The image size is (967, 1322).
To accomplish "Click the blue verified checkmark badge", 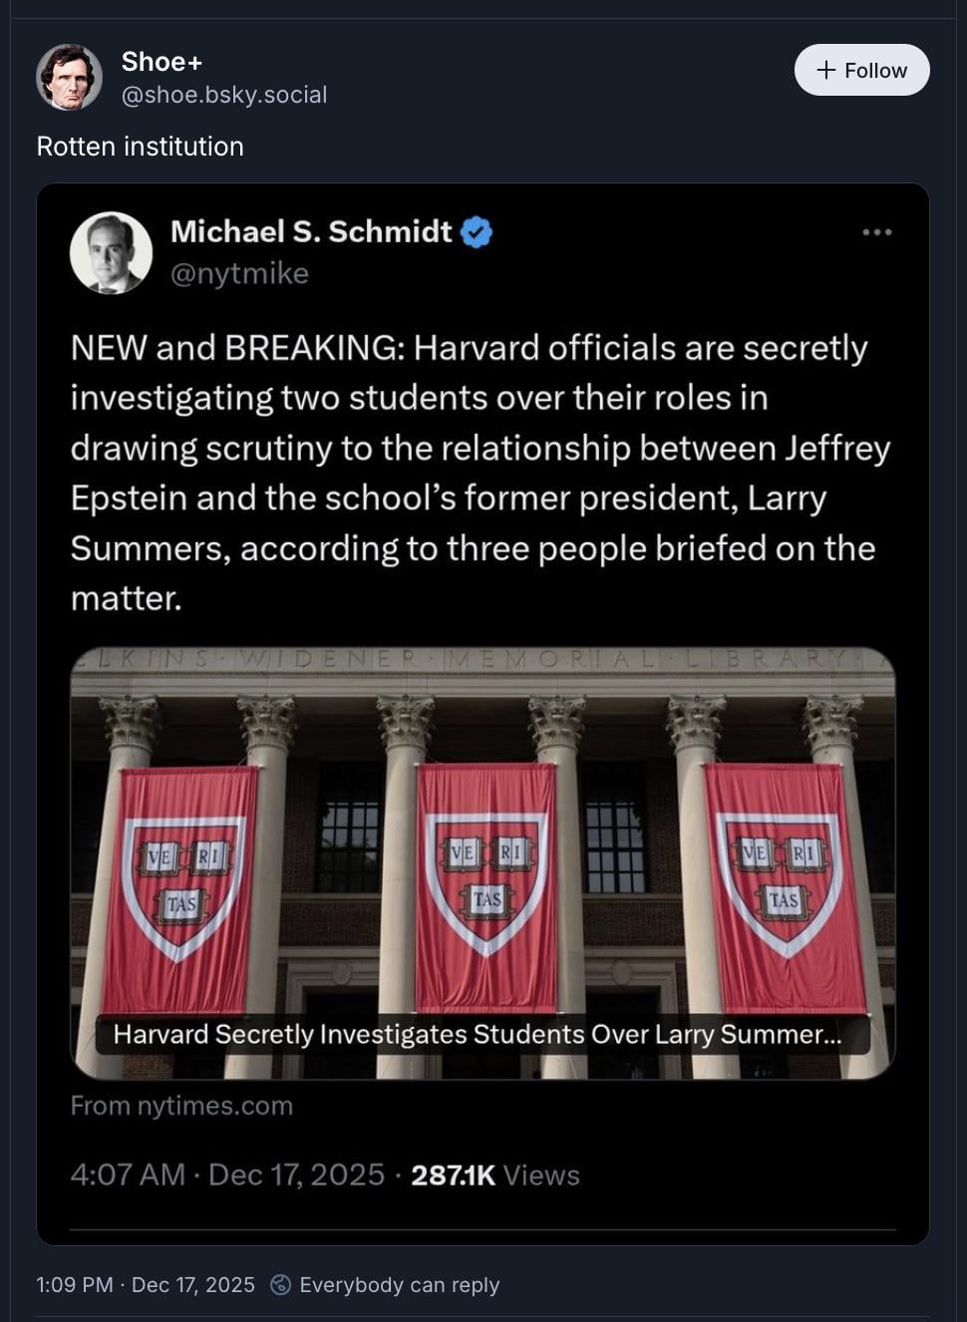I will [477, 232].
